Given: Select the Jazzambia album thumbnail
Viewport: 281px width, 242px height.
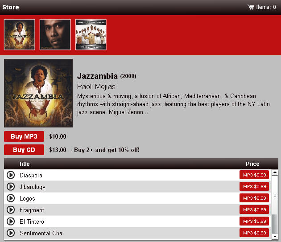Looking at the screenshot, I should click(20, 35).
